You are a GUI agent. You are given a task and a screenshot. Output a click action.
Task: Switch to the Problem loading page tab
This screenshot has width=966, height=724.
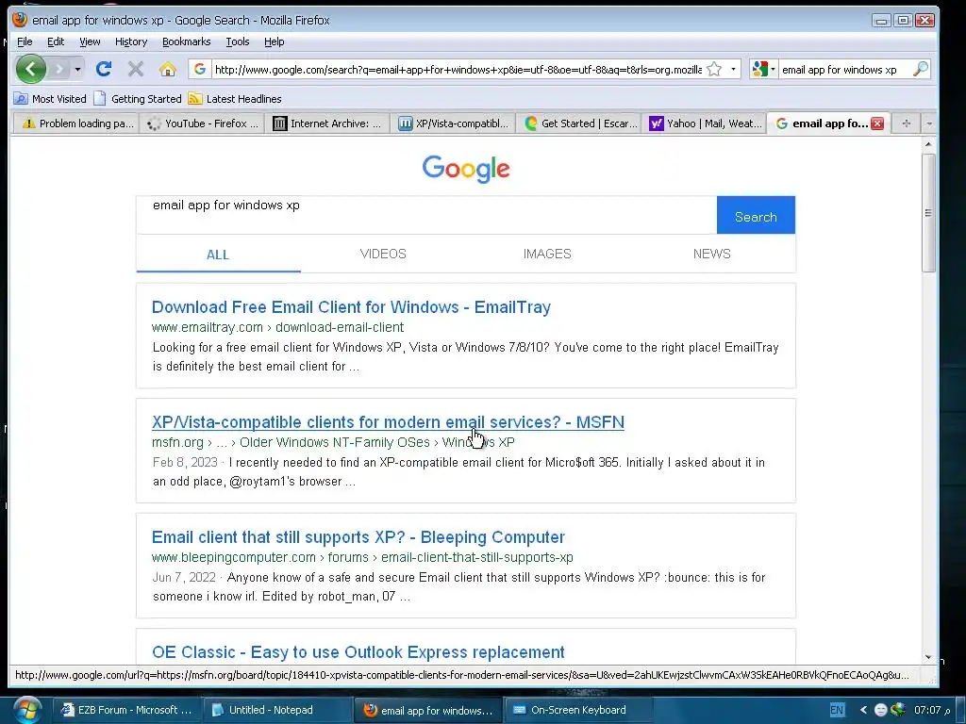coord(77,123)
